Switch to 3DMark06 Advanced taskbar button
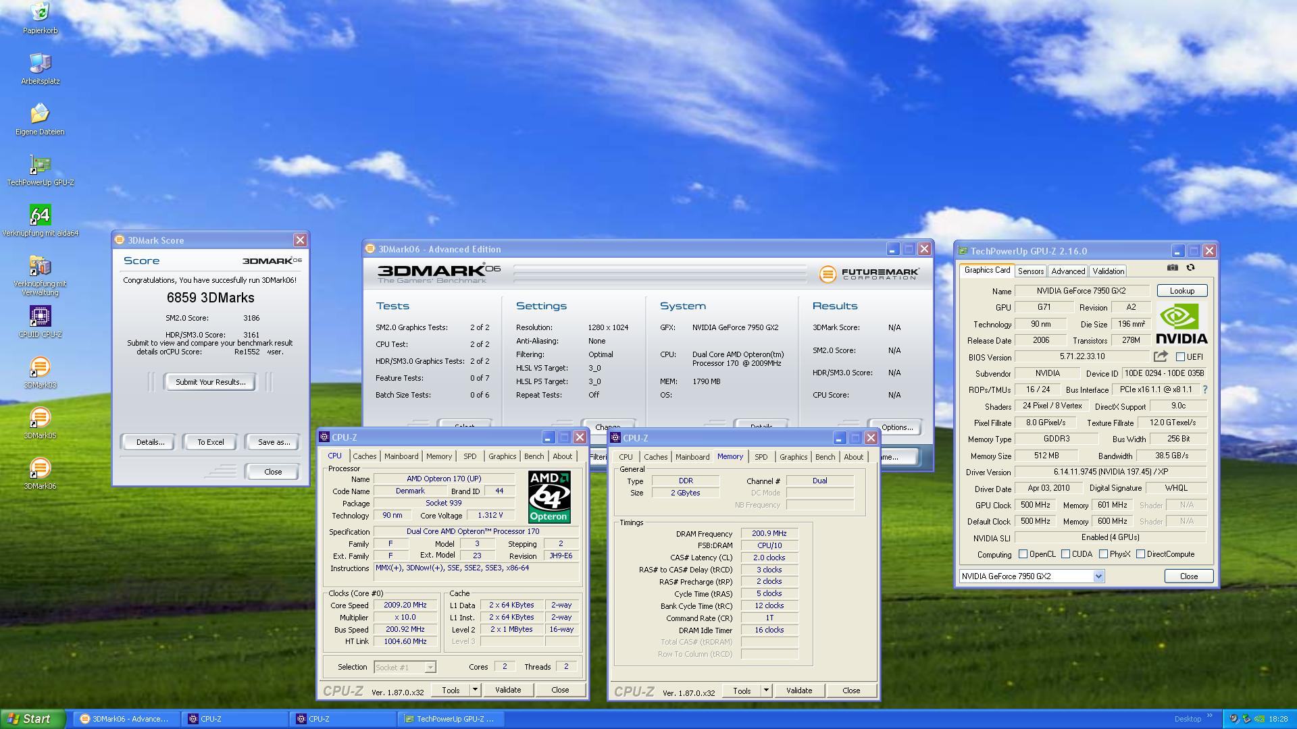This screenshot has width=1297, height=729. [125, 719]
